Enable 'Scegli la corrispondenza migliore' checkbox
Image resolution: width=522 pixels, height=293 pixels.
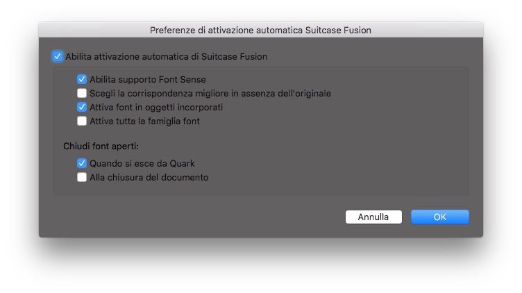82,94
